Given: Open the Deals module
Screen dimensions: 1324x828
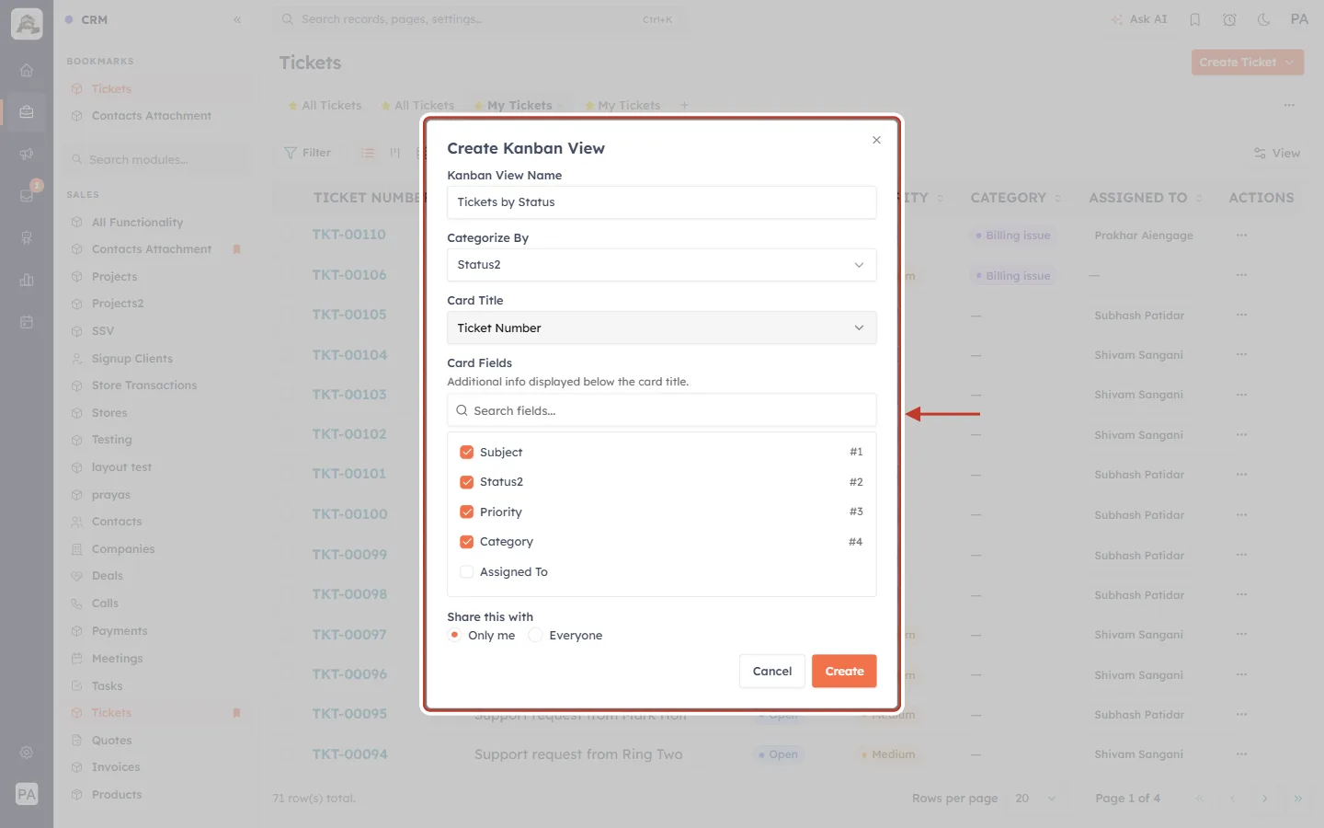Looking at the screenshot, I should coord(107,576).
